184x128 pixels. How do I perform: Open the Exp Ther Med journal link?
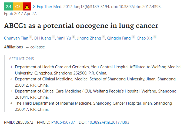(x=49, y=7)
